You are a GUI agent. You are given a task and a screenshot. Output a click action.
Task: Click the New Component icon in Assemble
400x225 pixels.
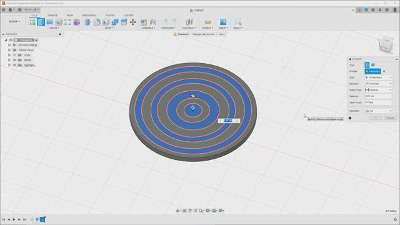point(144,22)
